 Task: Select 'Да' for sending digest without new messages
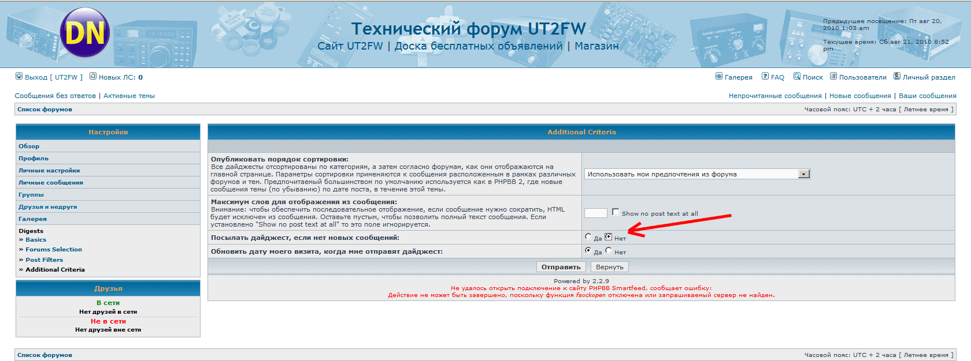click(x=588, y=236)
